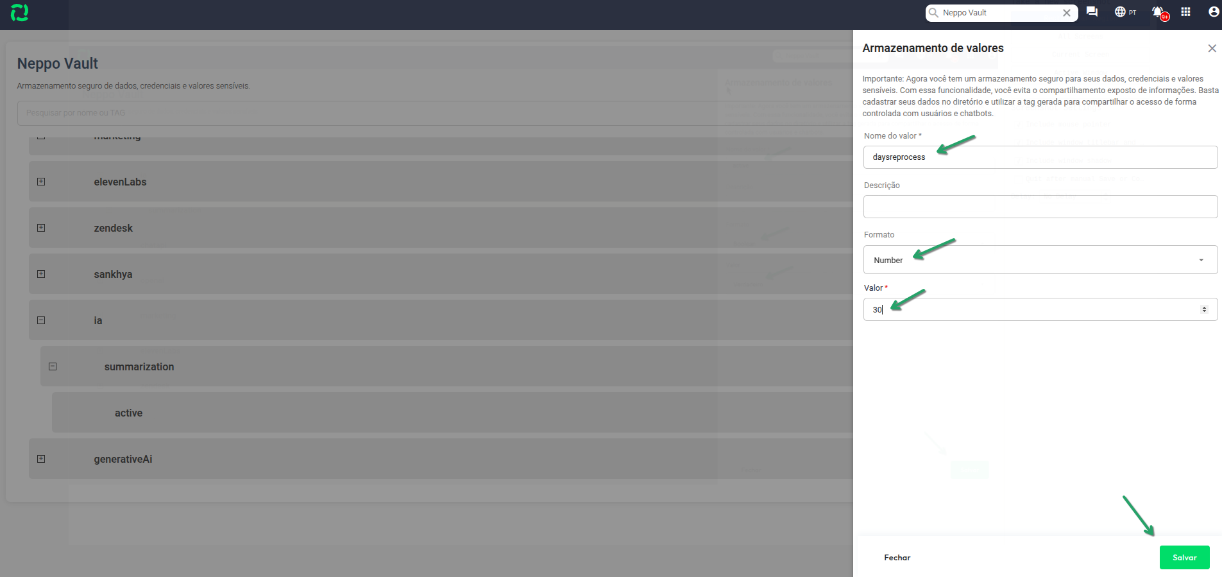This screenshot has height=577, width=1222.
Task: Select the zendesk directory row
Action: (x=441, y=228)
